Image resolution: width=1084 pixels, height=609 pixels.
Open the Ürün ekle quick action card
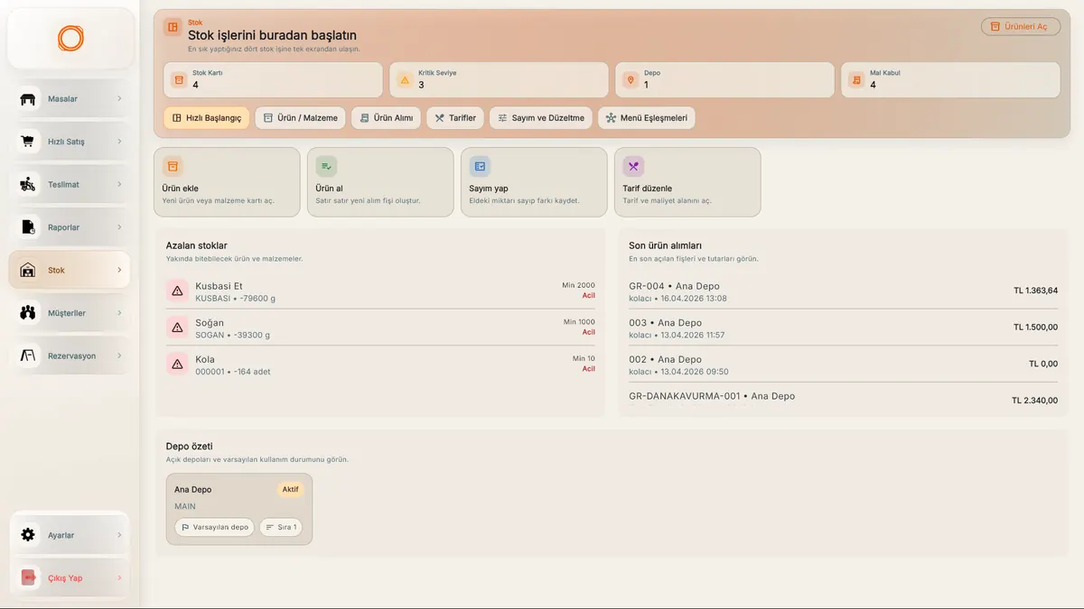click(227, 182)
